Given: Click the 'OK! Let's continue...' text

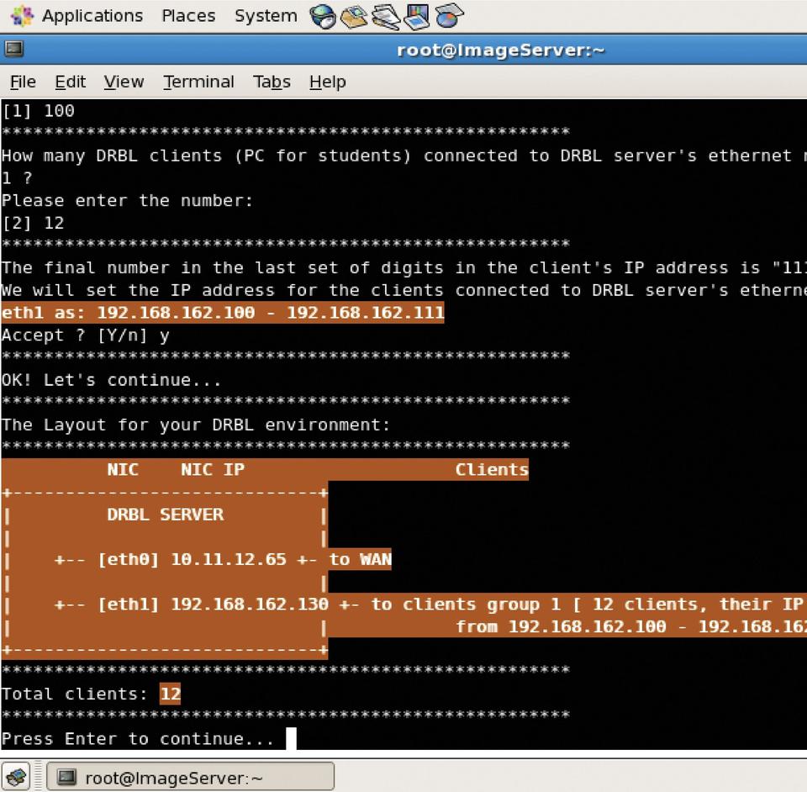Looking at the screenshot, I should coord(112,380).
